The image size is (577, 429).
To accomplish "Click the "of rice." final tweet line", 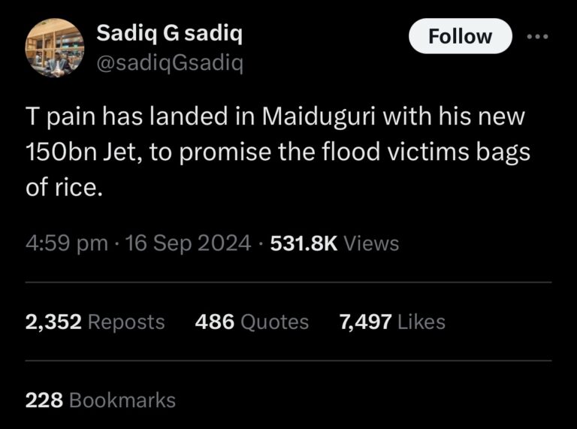I will 63,187.
